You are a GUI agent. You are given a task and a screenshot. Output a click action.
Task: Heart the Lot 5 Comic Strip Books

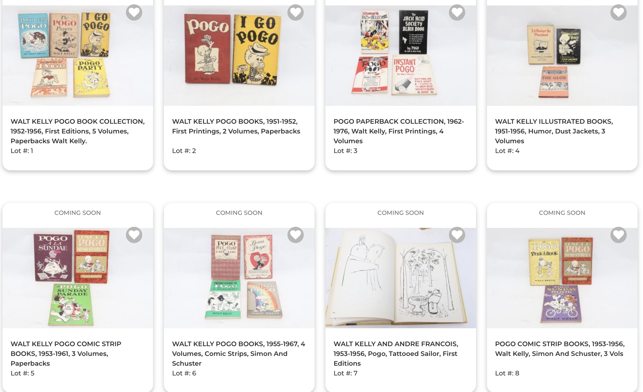point(134,235)
